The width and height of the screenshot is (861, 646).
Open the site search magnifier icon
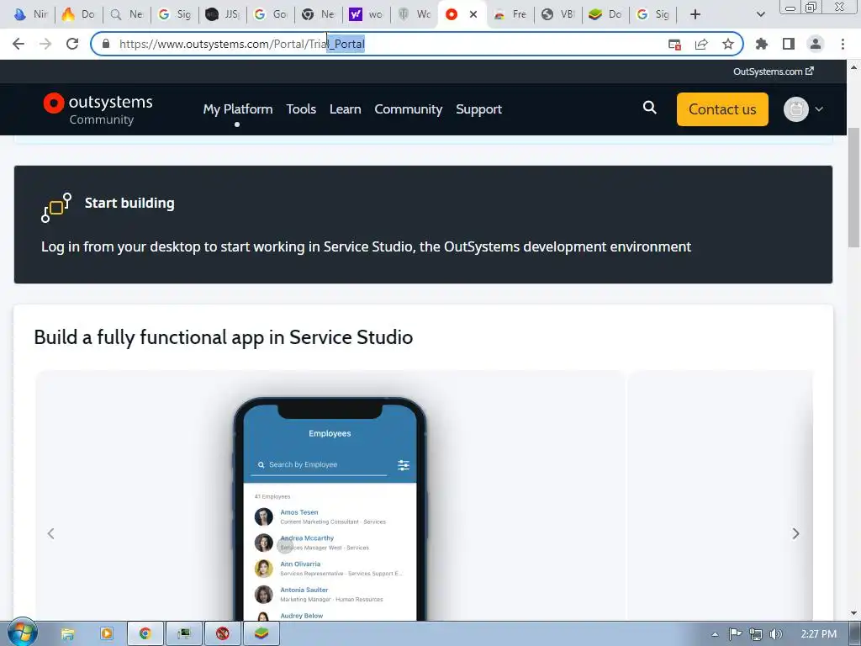pyautogui.click(x=650, y=108)
